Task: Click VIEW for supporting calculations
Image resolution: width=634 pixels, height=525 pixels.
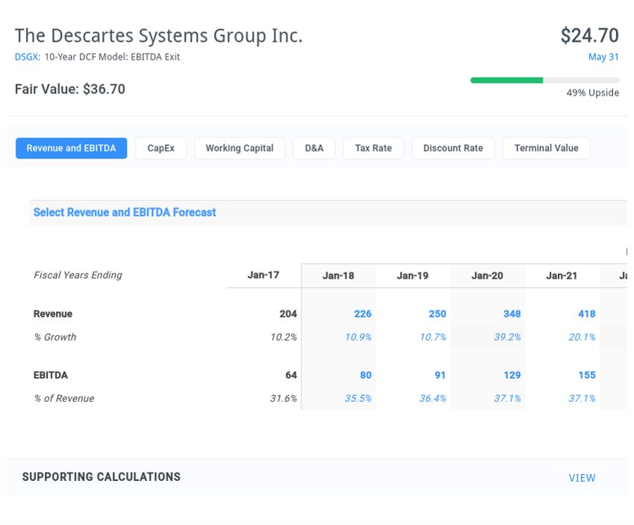Action: (582, 478)
